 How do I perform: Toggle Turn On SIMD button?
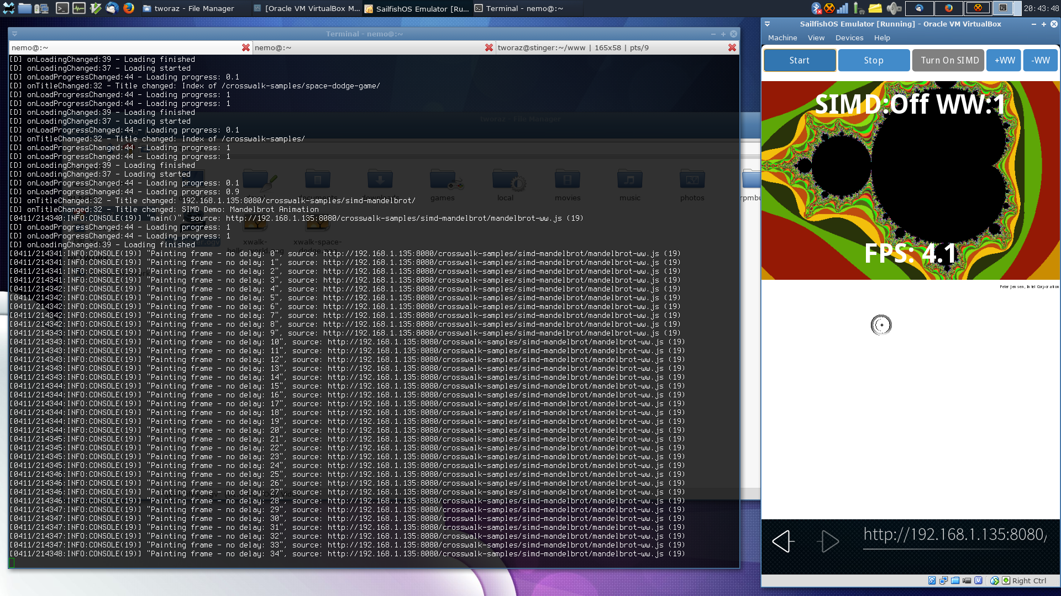[949, 60]
